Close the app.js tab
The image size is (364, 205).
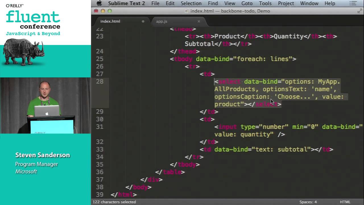[199, 21]
